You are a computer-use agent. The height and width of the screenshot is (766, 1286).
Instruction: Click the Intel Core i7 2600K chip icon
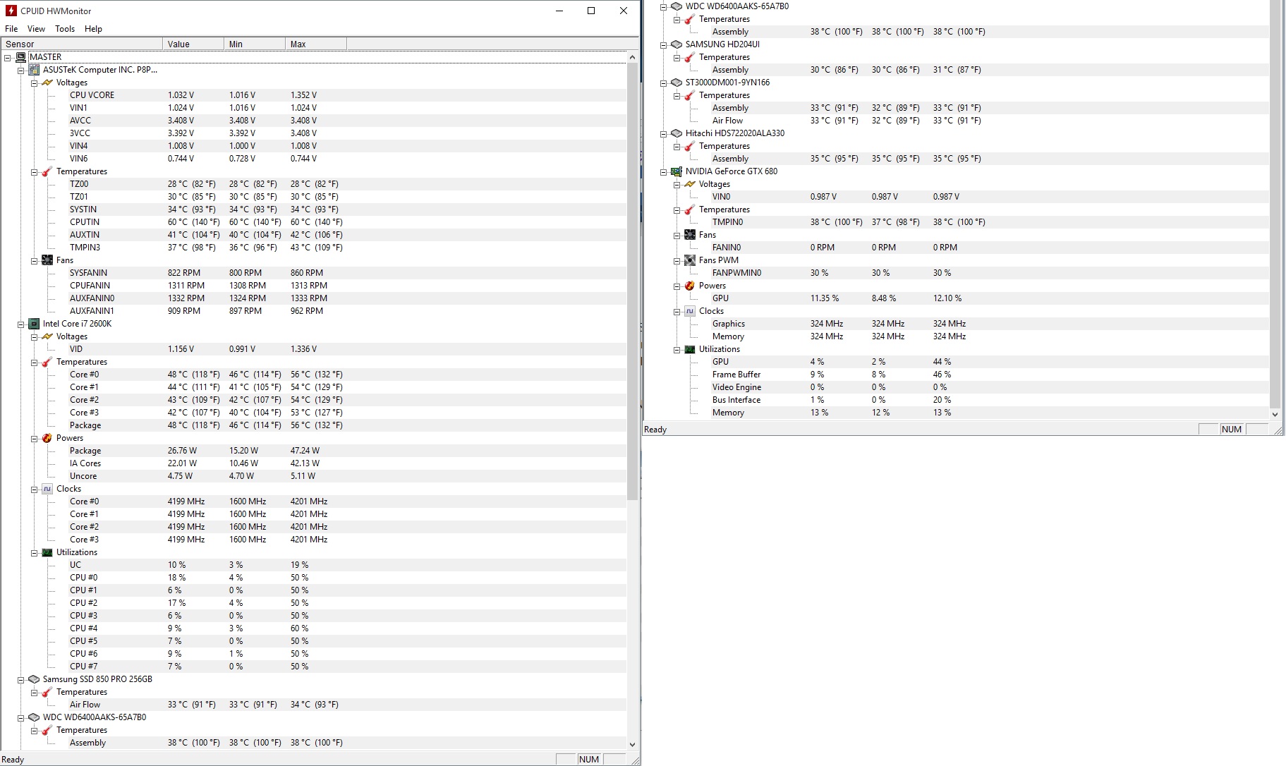(34, 324)
